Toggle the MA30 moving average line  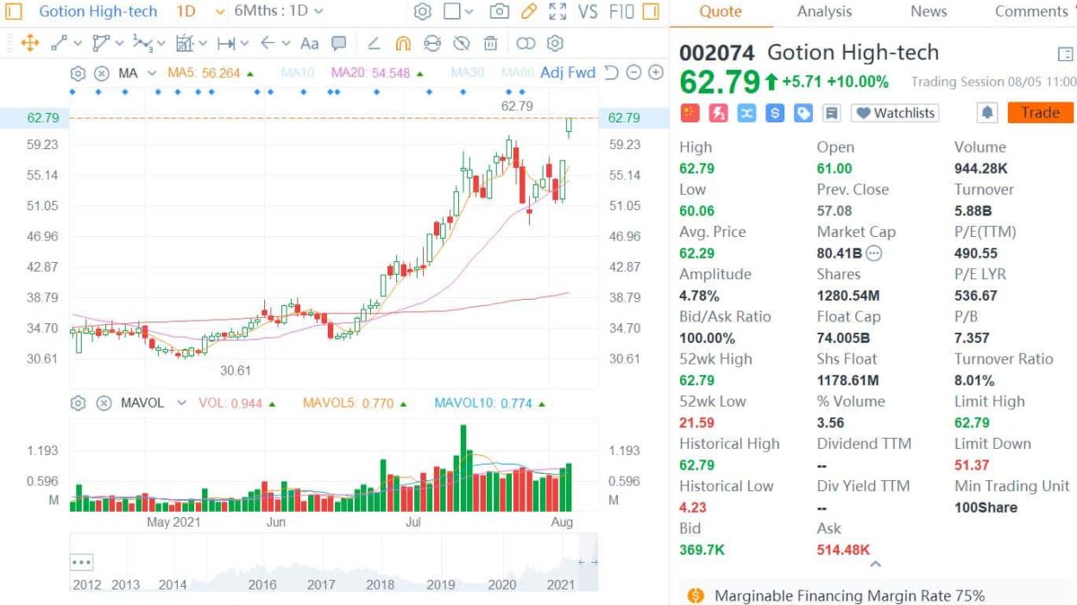[x=467, y=73]
